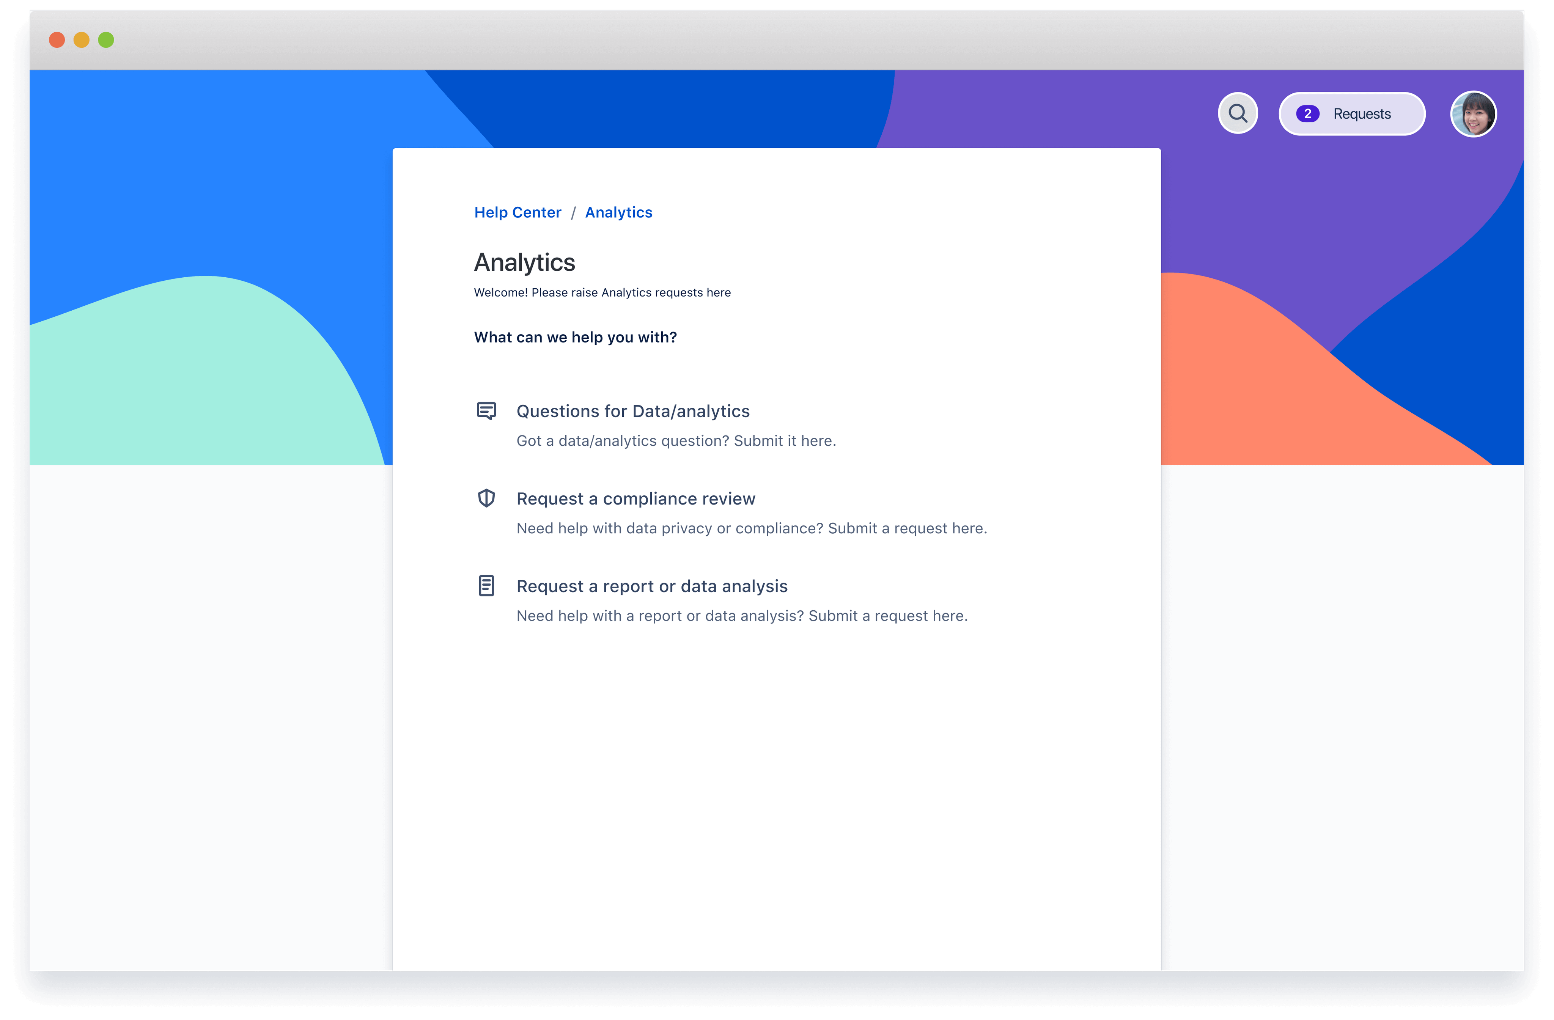Click the document icon on Request a report or data analysis
Viewport: 1554px width, 1020px height.
[487, 585]
